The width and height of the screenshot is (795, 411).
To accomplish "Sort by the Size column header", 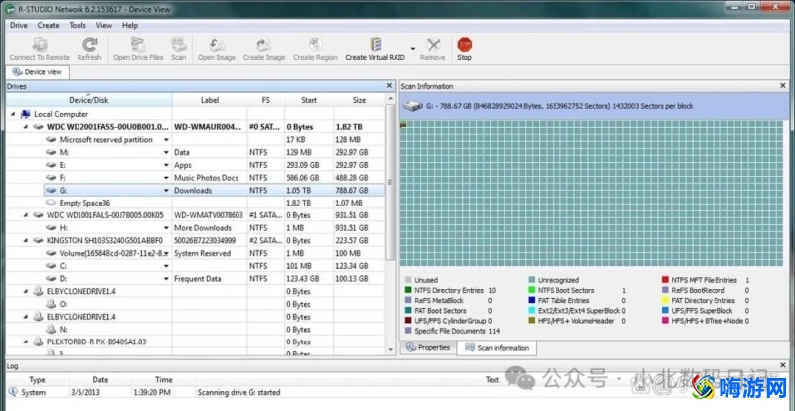I will click(x=359, y=100).
